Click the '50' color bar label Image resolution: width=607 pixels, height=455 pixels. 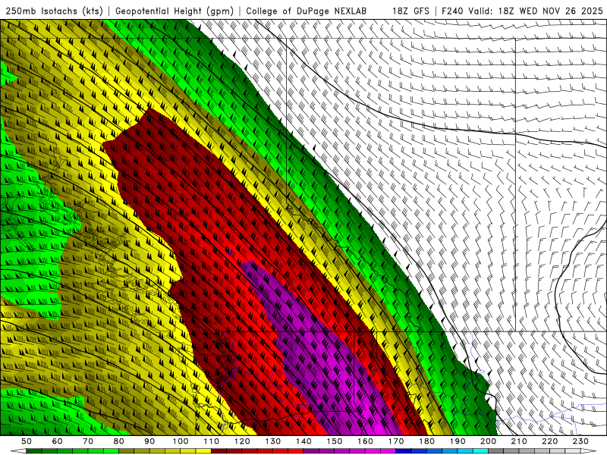pos(26,441)
